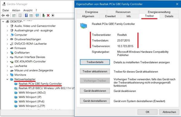Click the driver date value 23.07.2015

click(x=124, y=41)
